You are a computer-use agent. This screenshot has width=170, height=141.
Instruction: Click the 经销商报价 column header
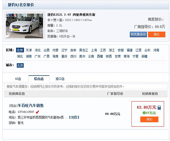coord(150,94)
